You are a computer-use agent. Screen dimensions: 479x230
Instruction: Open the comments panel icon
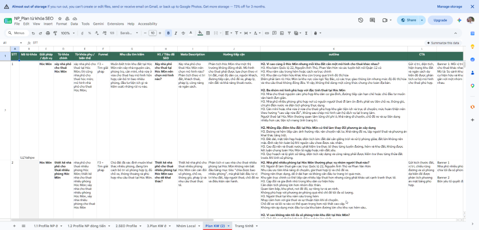coord(372,20)
